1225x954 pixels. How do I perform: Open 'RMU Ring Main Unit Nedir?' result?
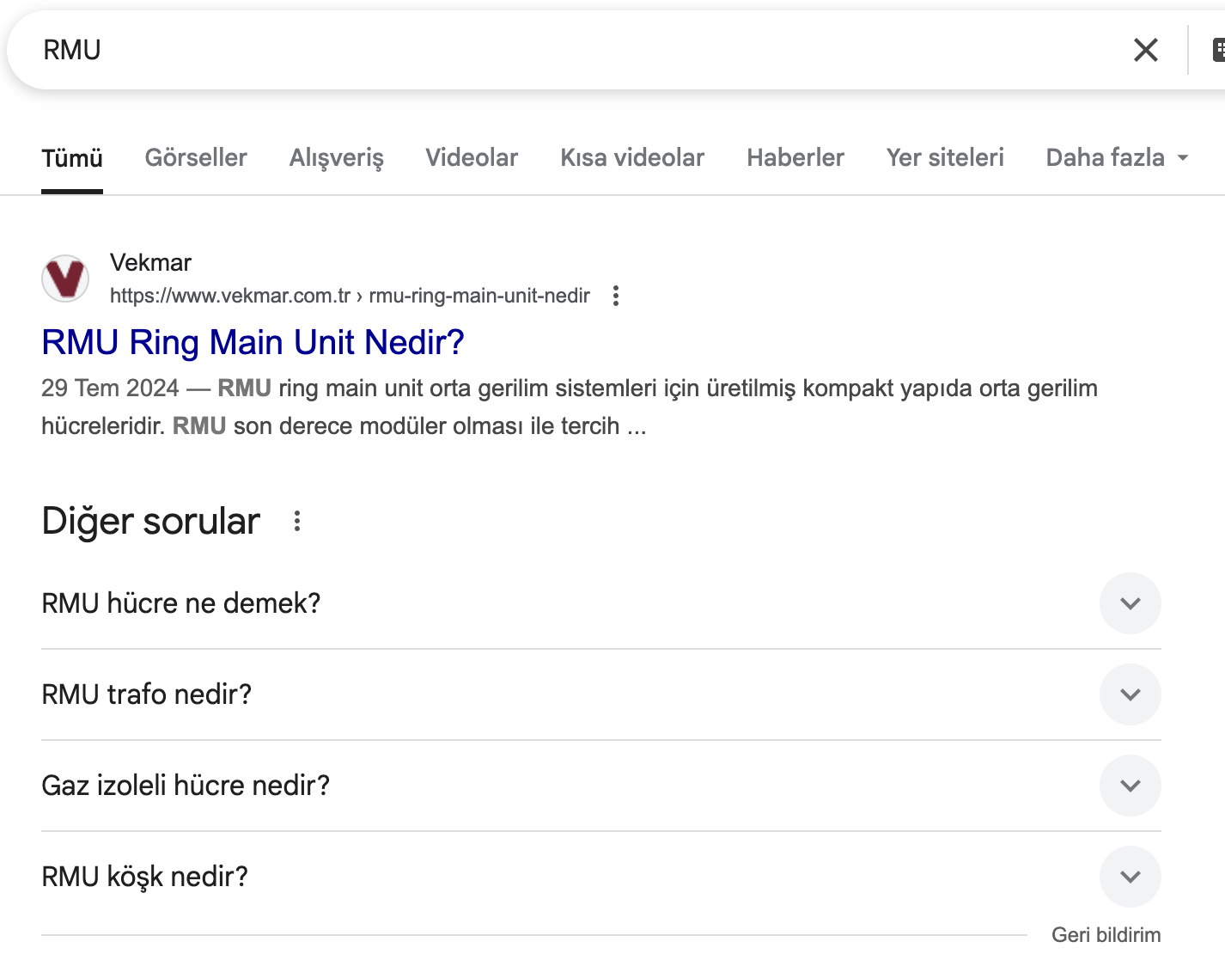coord(253,342)
